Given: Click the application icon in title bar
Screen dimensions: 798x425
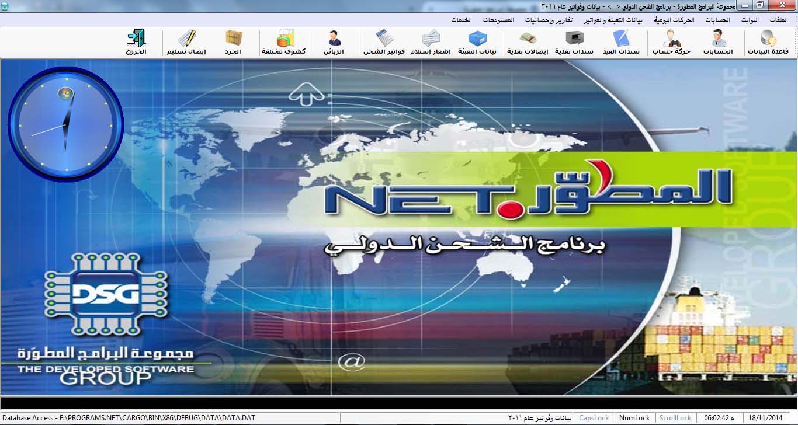Looking at the screenshot, I should pos(5,6).
